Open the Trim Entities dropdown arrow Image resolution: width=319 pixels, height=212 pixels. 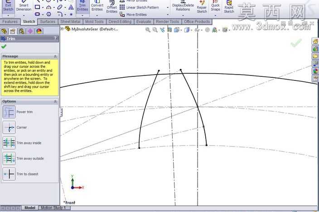click(82, 15)
